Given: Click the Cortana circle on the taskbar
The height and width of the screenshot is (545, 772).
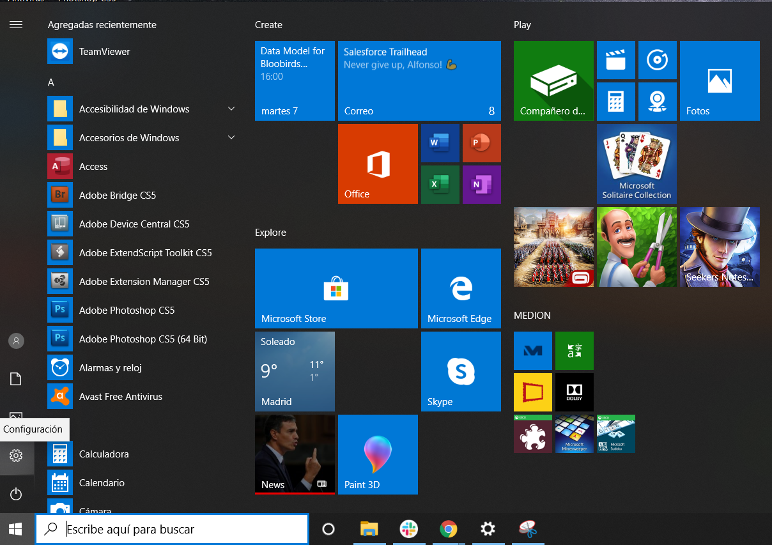Looking at the screenshot, I should pos(328,529).
